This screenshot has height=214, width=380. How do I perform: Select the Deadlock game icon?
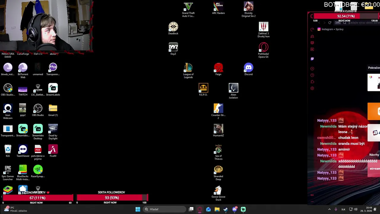coord(173,29)
